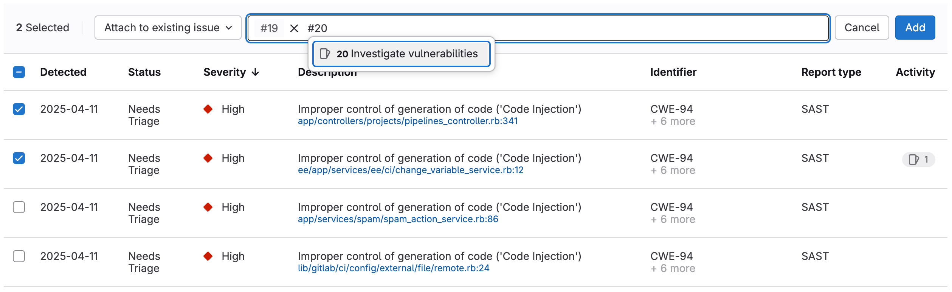
Task: Open change_variable_service.rb:12 file link
Action: coord(411,170)
